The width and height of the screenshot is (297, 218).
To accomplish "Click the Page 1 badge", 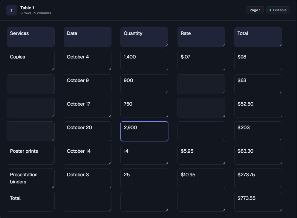I will click(x=255, y=10).
